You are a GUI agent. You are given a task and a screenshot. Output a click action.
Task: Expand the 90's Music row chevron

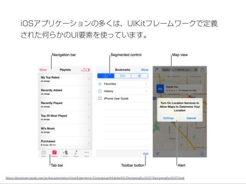tap(89, 130)
